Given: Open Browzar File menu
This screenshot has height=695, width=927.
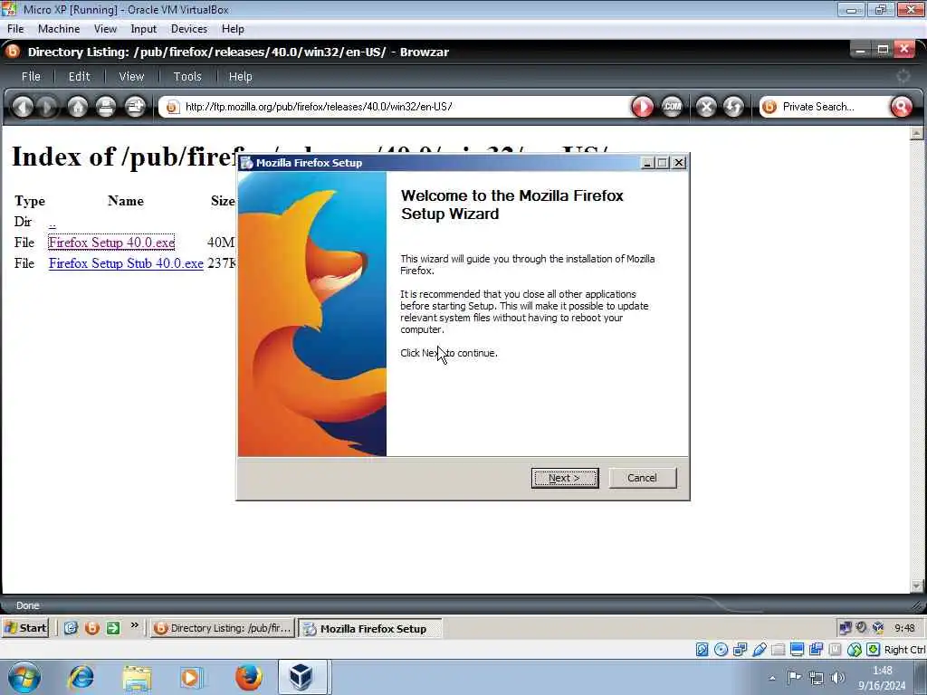Looking at the screenshot, I should pyautogui.click(x=31, y=76).
